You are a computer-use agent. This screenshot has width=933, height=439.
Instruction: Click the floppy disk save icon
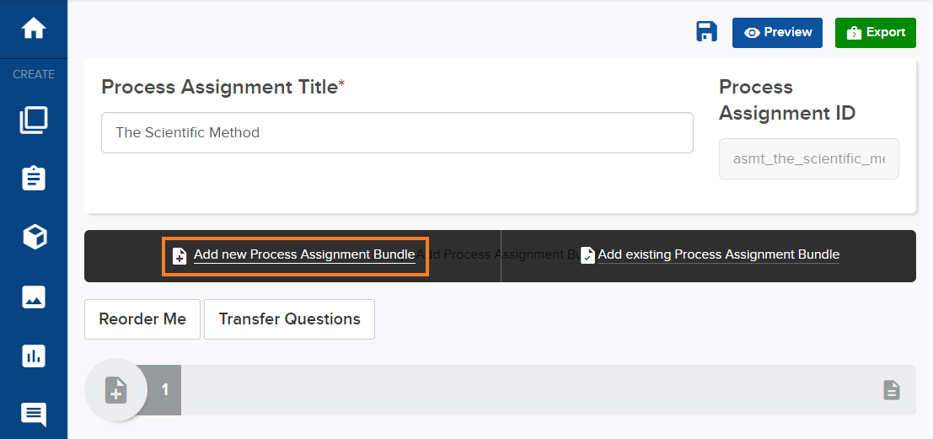click(706, 31)
